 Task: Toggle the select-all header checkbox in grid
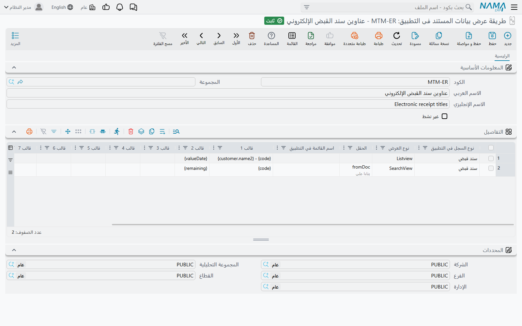click(491, 148)
